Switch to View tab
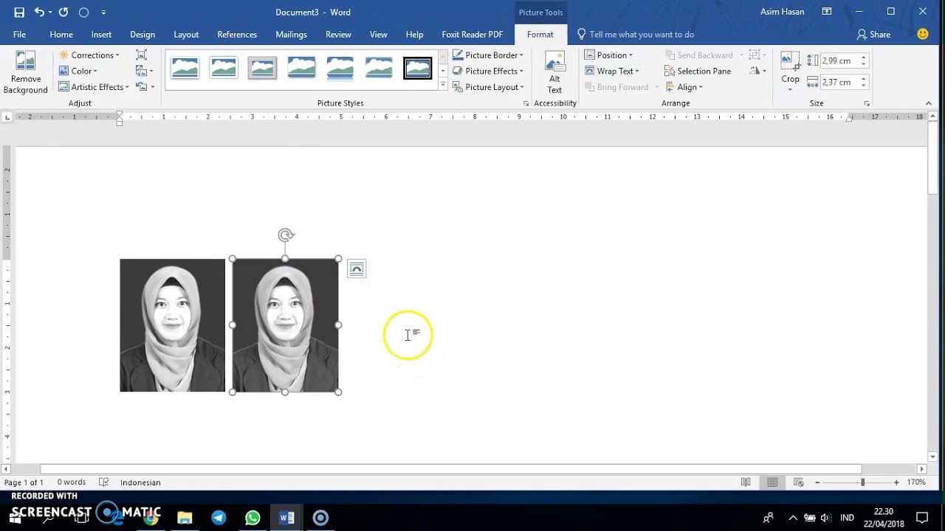Viewport: 945px width, 531px height. tap(379, 35)
